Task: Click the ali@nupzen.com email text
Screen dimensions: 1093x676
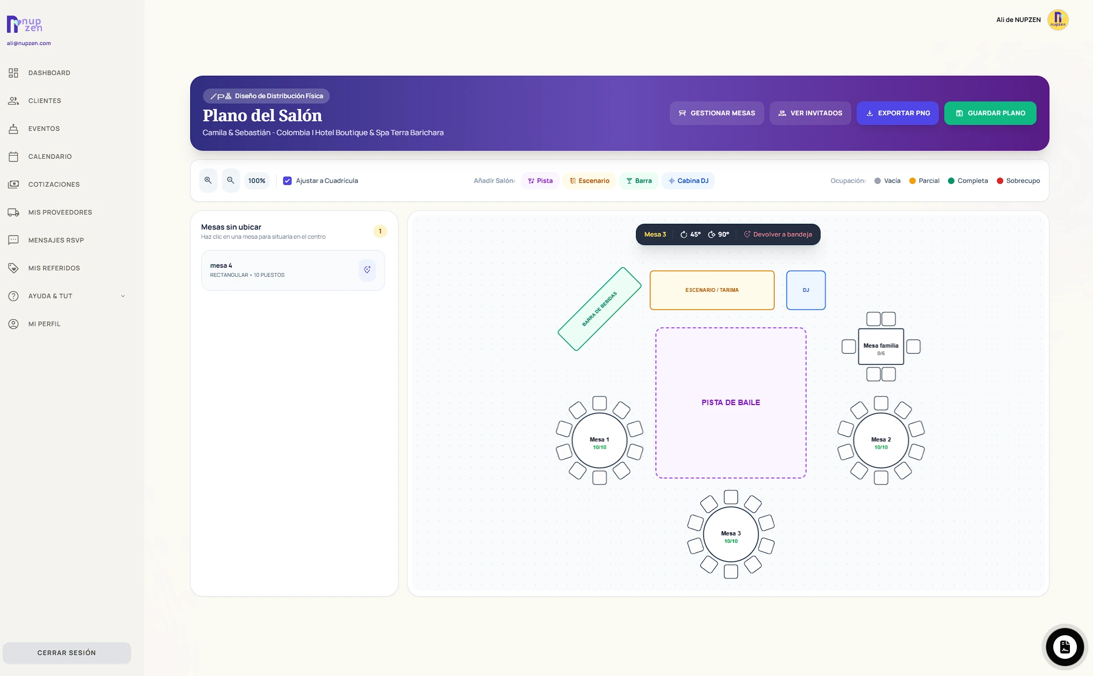Action: [29, 43]
